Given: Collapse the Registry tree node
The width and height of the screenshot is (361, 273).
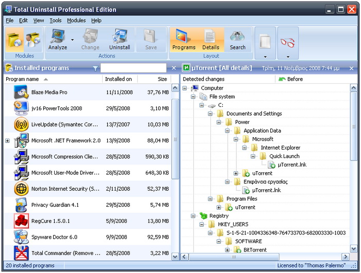Looking at the screenshot, I should click(193, 216).
